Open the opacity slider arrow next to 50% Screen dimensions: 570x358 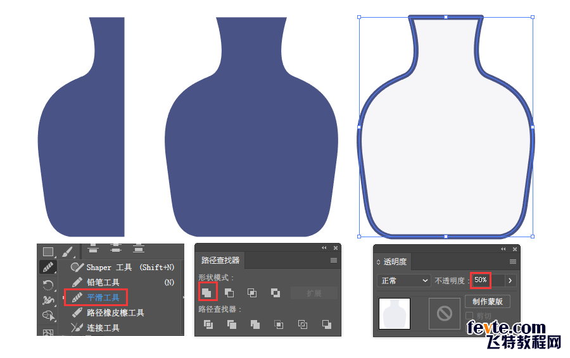(x=510, y=281)
